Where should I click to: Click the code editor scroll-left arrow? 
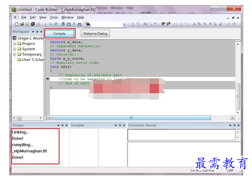point(49,118)
